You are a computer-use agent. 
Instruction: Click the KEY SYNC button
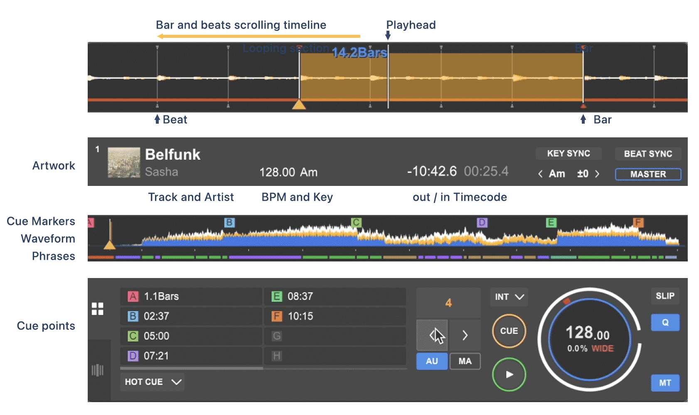[569, 154]
